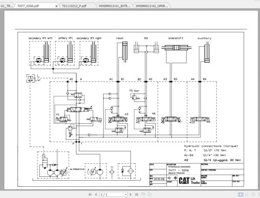Image resolution: width=260 pixels, height=198 pixels.
Task: Select the TH77_0206.pdf tab
Action: (28, 6)
